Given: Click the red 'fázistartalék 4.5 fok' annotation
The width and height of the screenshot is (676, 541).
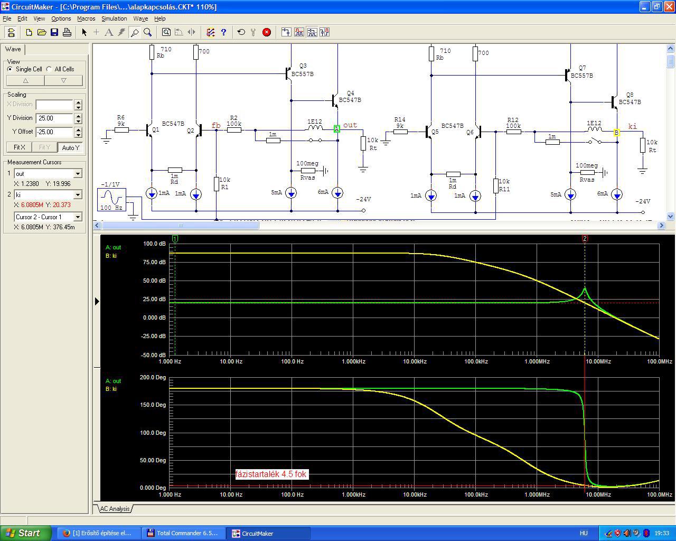Looking at the screenshot, I should (271, 474).
